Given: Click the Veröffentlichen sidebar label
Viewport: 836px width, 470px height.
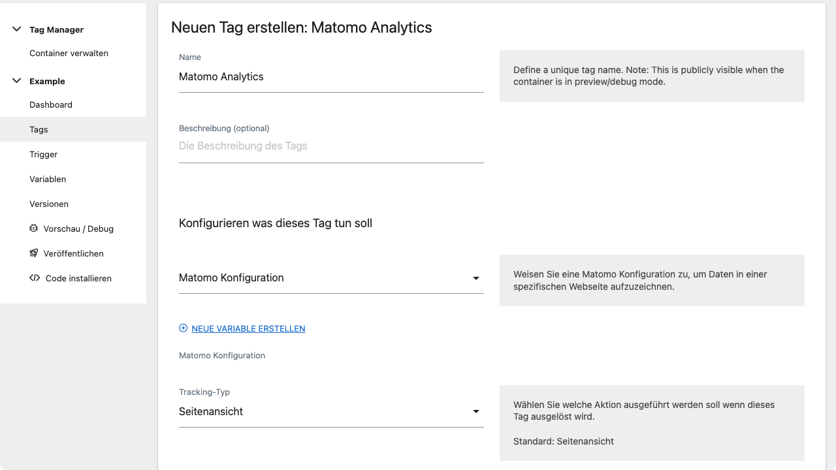Looking at the screenshot, I should click(74, 253).
